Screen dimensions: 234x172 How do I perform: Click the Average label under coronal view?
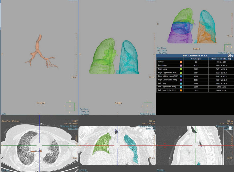(83, 169)
